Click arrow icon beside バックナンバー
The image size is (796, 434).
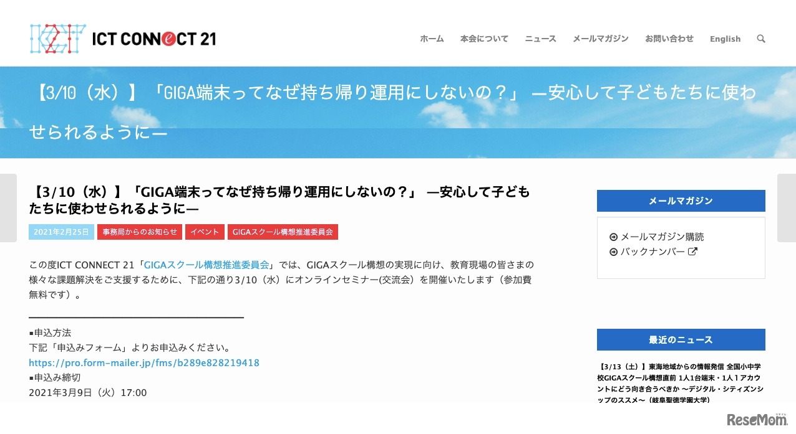click(x=613, y=252)
